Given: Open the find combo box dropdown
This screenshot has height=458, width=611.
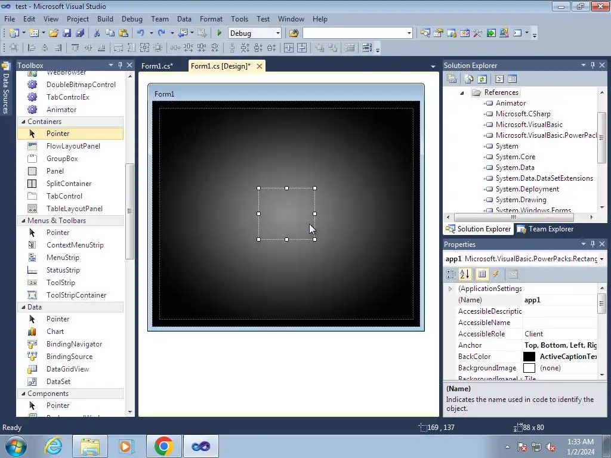Looking at the screenshot, I should click(x=409, y=33).
